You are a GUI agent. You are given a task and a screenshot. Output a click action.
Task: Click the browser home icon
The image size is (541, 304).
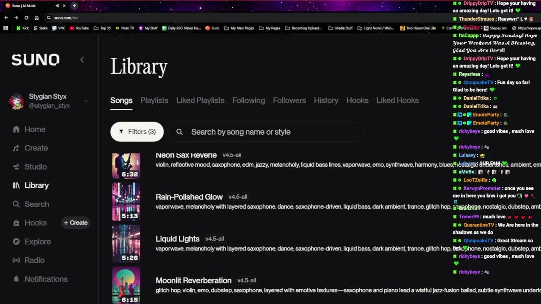point(36,18)
